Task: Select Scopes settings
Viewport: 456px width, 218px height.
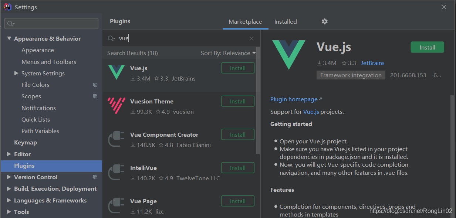Action: (x=31, y=96)
